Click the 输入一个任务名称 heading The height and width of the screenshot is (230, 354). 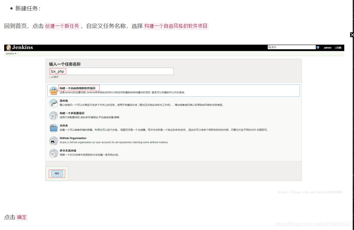(x=65, y=64)
